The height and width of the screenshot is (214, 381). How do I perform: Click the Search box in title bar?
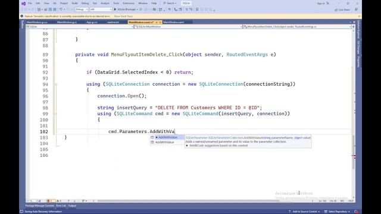point(170,4)
